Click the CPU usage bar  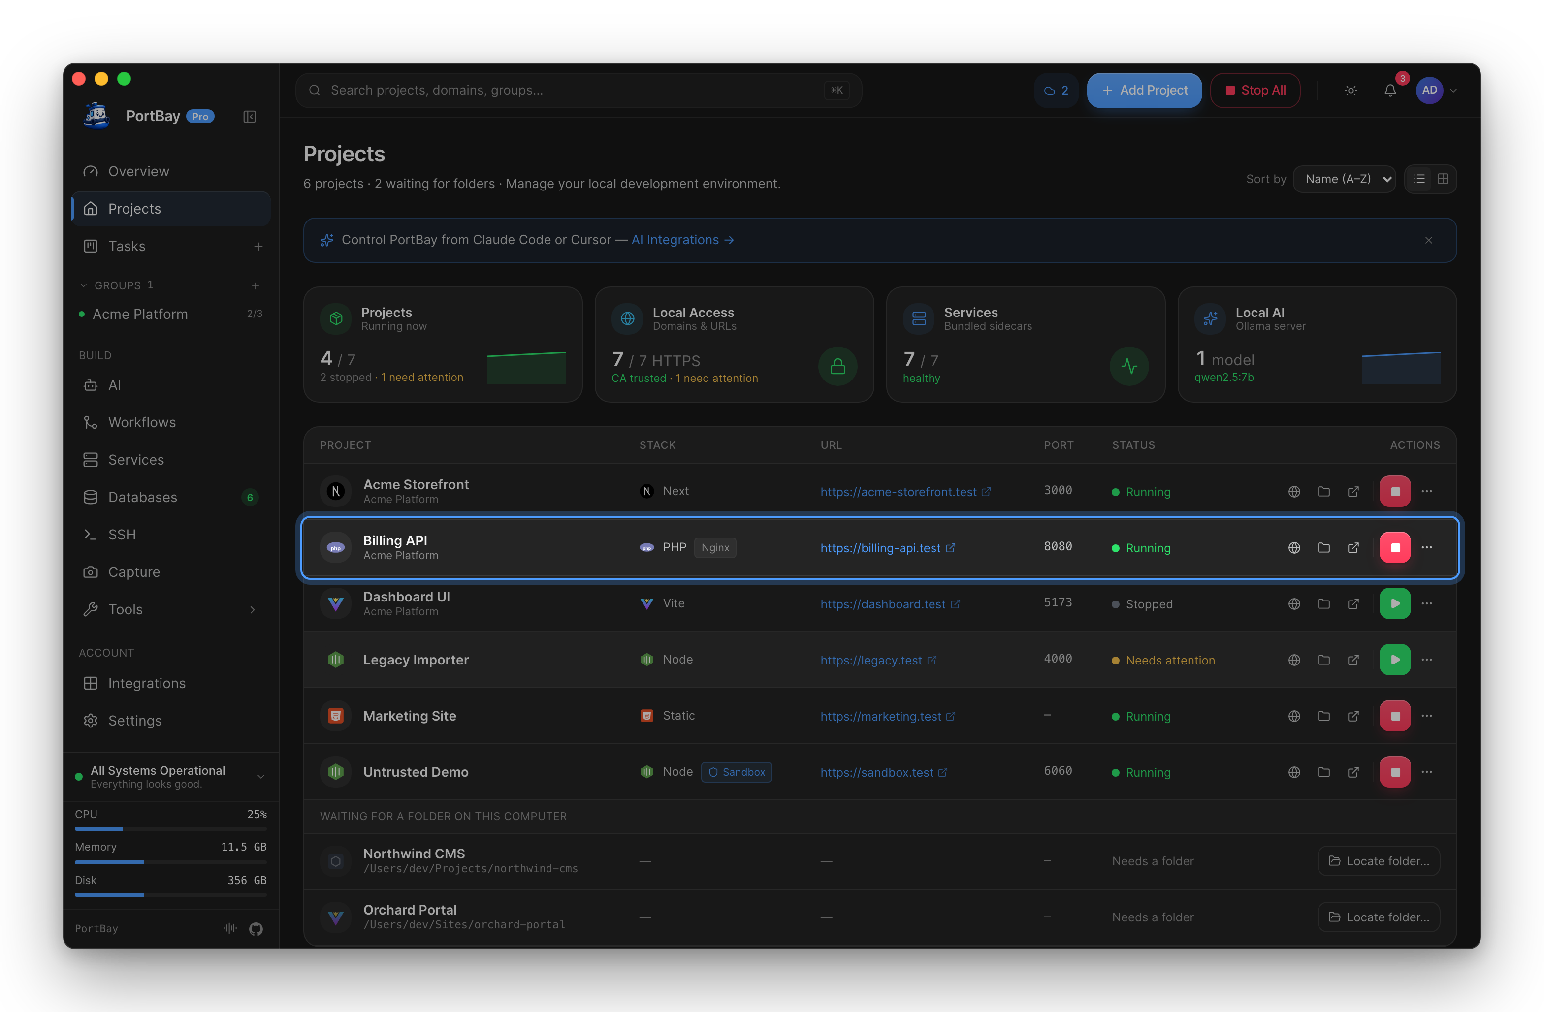(171, 829)
